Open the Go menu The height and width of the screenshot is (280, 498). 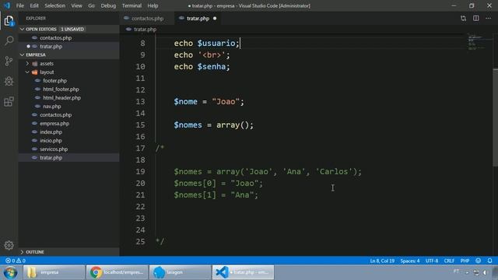coord(91,5)
